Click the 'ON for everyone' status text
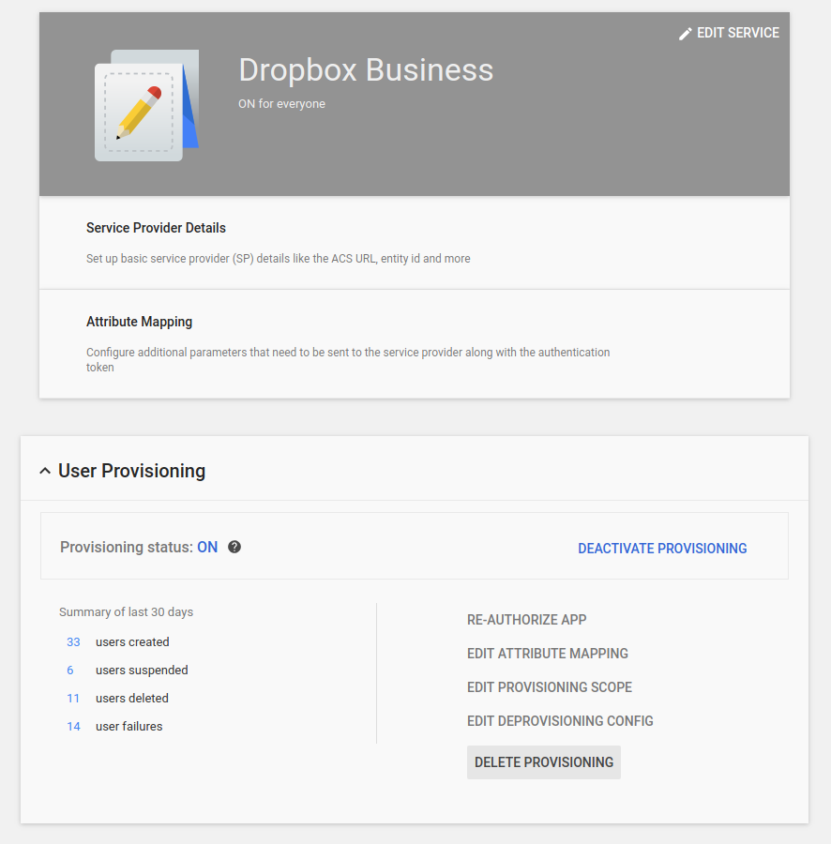831x844 pixels. pyautogui.click(x=281, y=104)
